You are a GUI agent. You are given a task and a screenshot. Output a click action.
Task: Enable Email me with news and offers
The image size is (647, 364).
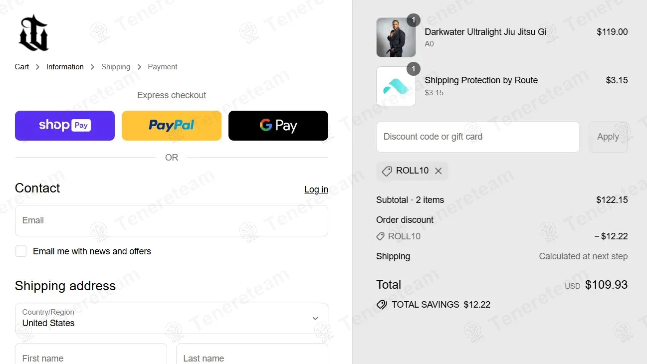click(21, 251)
